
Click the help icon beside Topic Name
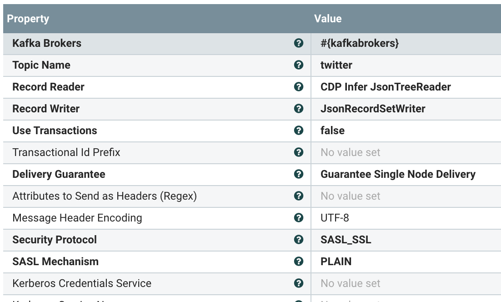(299, 65)
